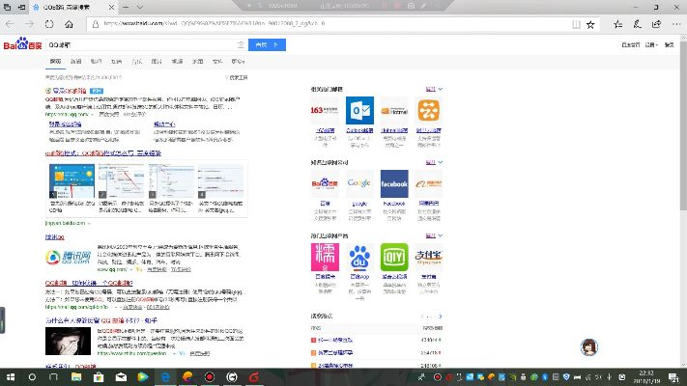Open reading view book icon
Screen dimensions: 687x386
pyautogui.click(x=576, y=24)
